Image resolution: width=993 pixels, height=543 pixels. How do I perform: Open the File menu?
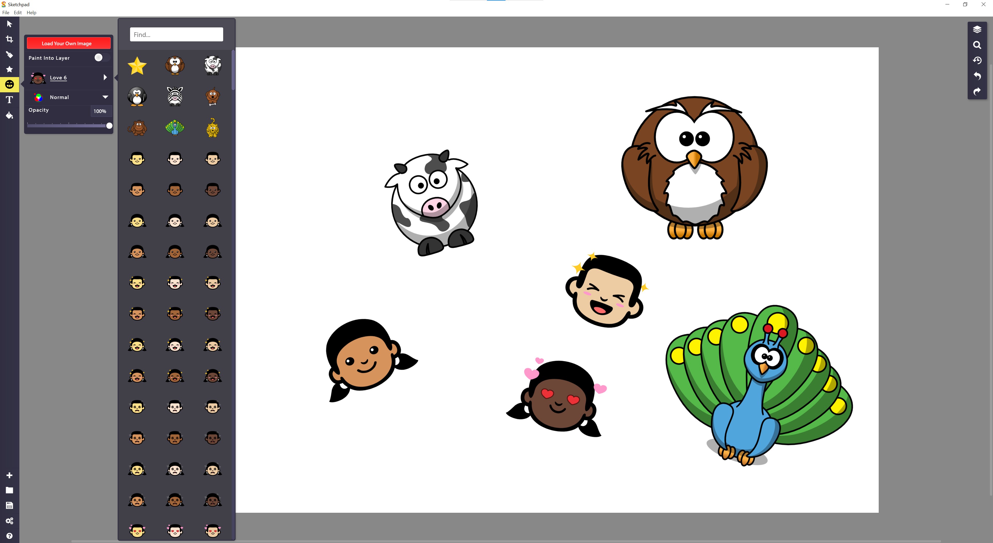click(6, 12)
